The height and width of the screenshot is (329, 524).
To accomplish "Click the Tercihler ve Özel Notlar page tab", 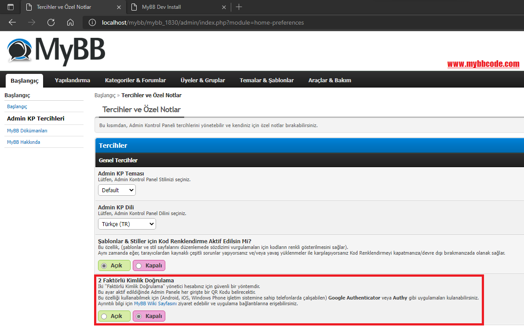I will pyautogui.click(x=142, y=110).
